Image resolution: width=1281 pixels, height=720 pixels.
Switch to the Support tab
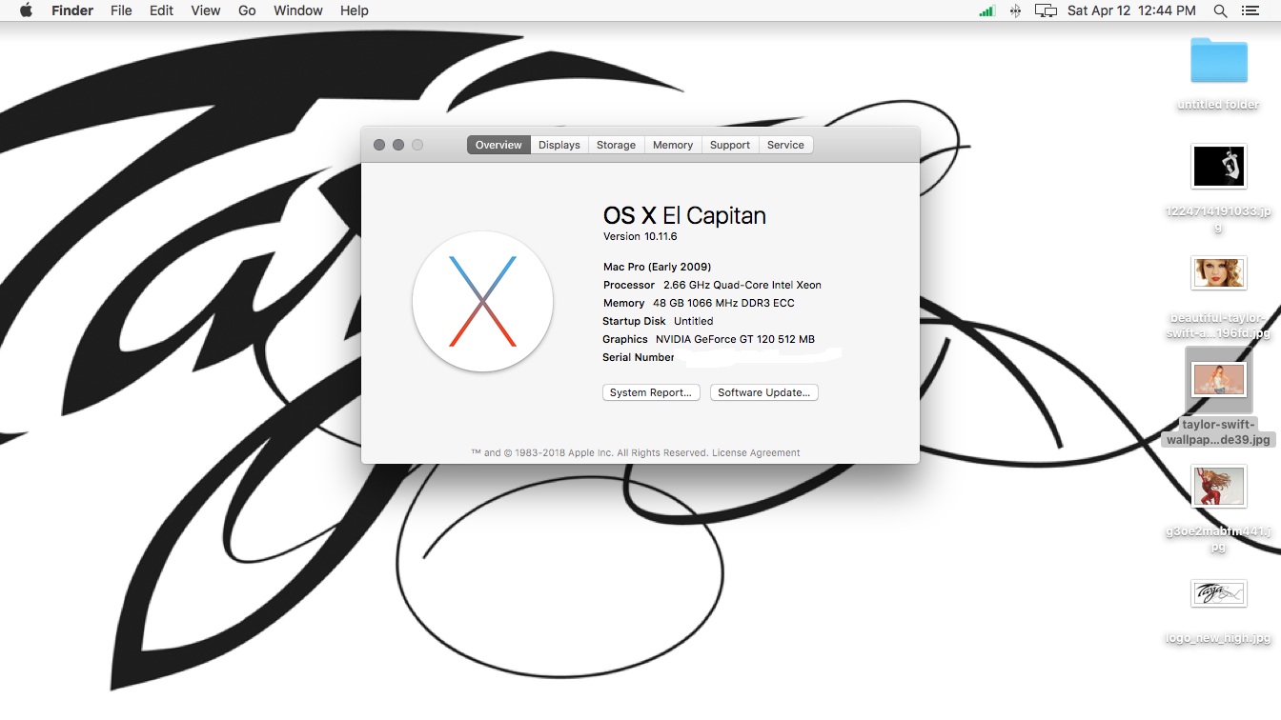click(x=730, y=145)
